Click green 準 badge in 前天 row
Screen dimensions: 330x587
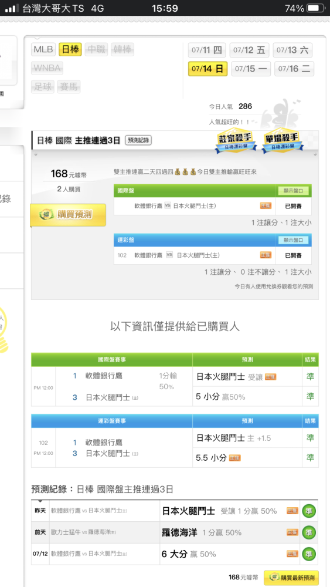(x=309, y=532)
